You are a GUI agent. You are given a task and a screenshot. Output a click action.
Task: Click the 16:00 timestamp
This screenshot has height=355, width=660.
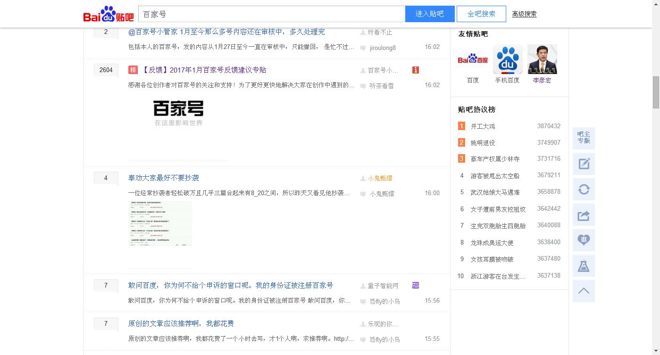[432, 193]
